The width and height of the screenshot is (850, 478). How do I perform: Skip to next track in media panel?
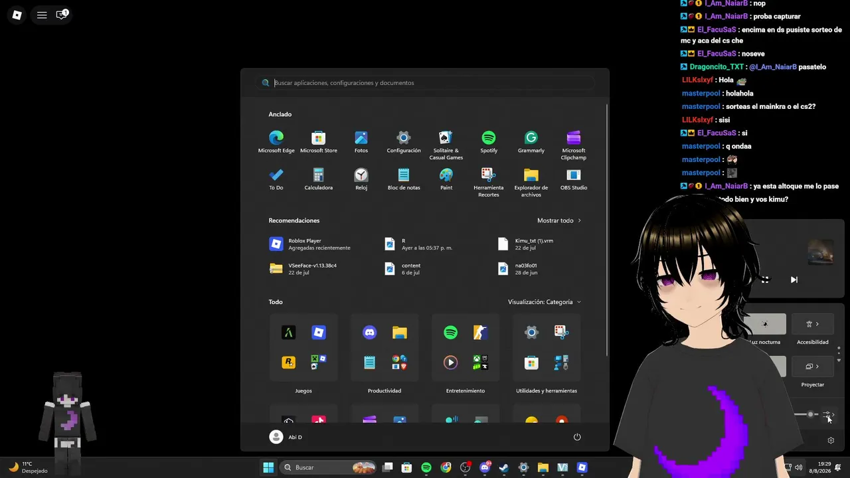(x=794, y=279)
